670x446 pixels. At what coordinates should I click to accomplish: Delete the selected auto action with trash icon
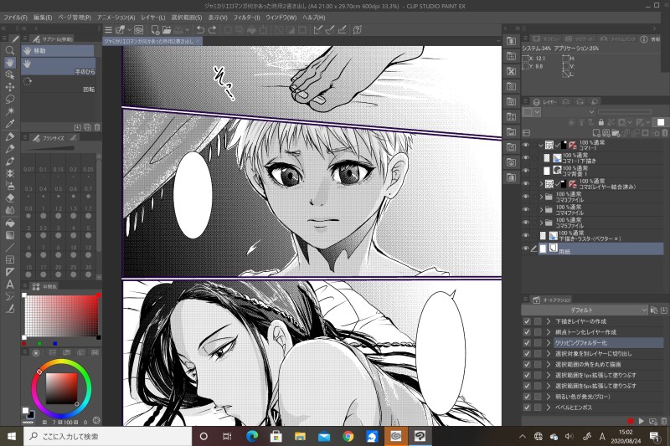(663, 421)
